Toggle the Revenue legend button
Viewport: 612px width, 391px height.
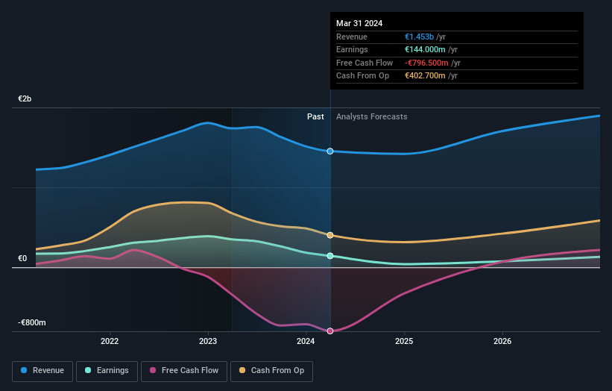point(42,371)
